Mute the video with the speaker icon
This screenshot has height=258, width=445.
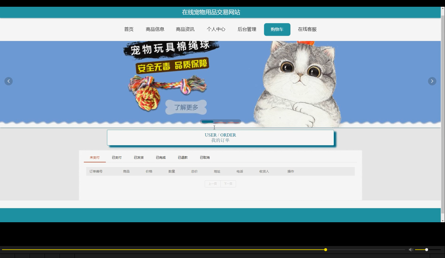[411, 249]
